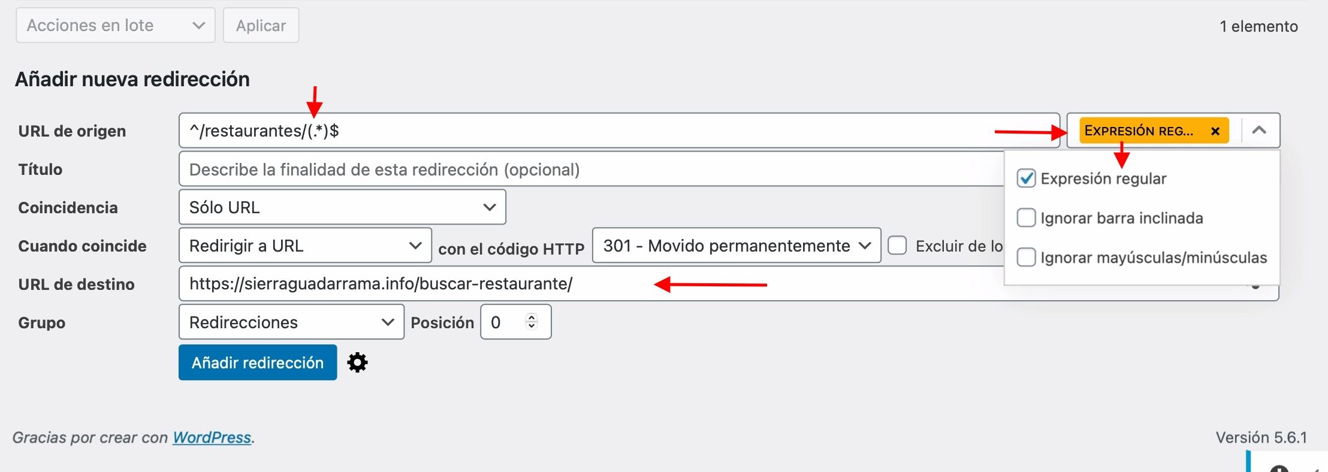Collapse the URL options chevron
The height and width of the screenshot is (472, 1328).
click(1259, 130)
